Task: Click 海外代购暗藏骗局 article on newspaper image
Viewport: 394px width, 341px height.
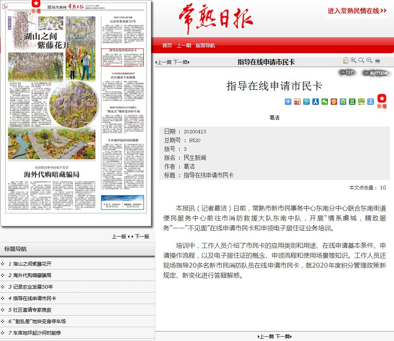Action: click(52, 188)
